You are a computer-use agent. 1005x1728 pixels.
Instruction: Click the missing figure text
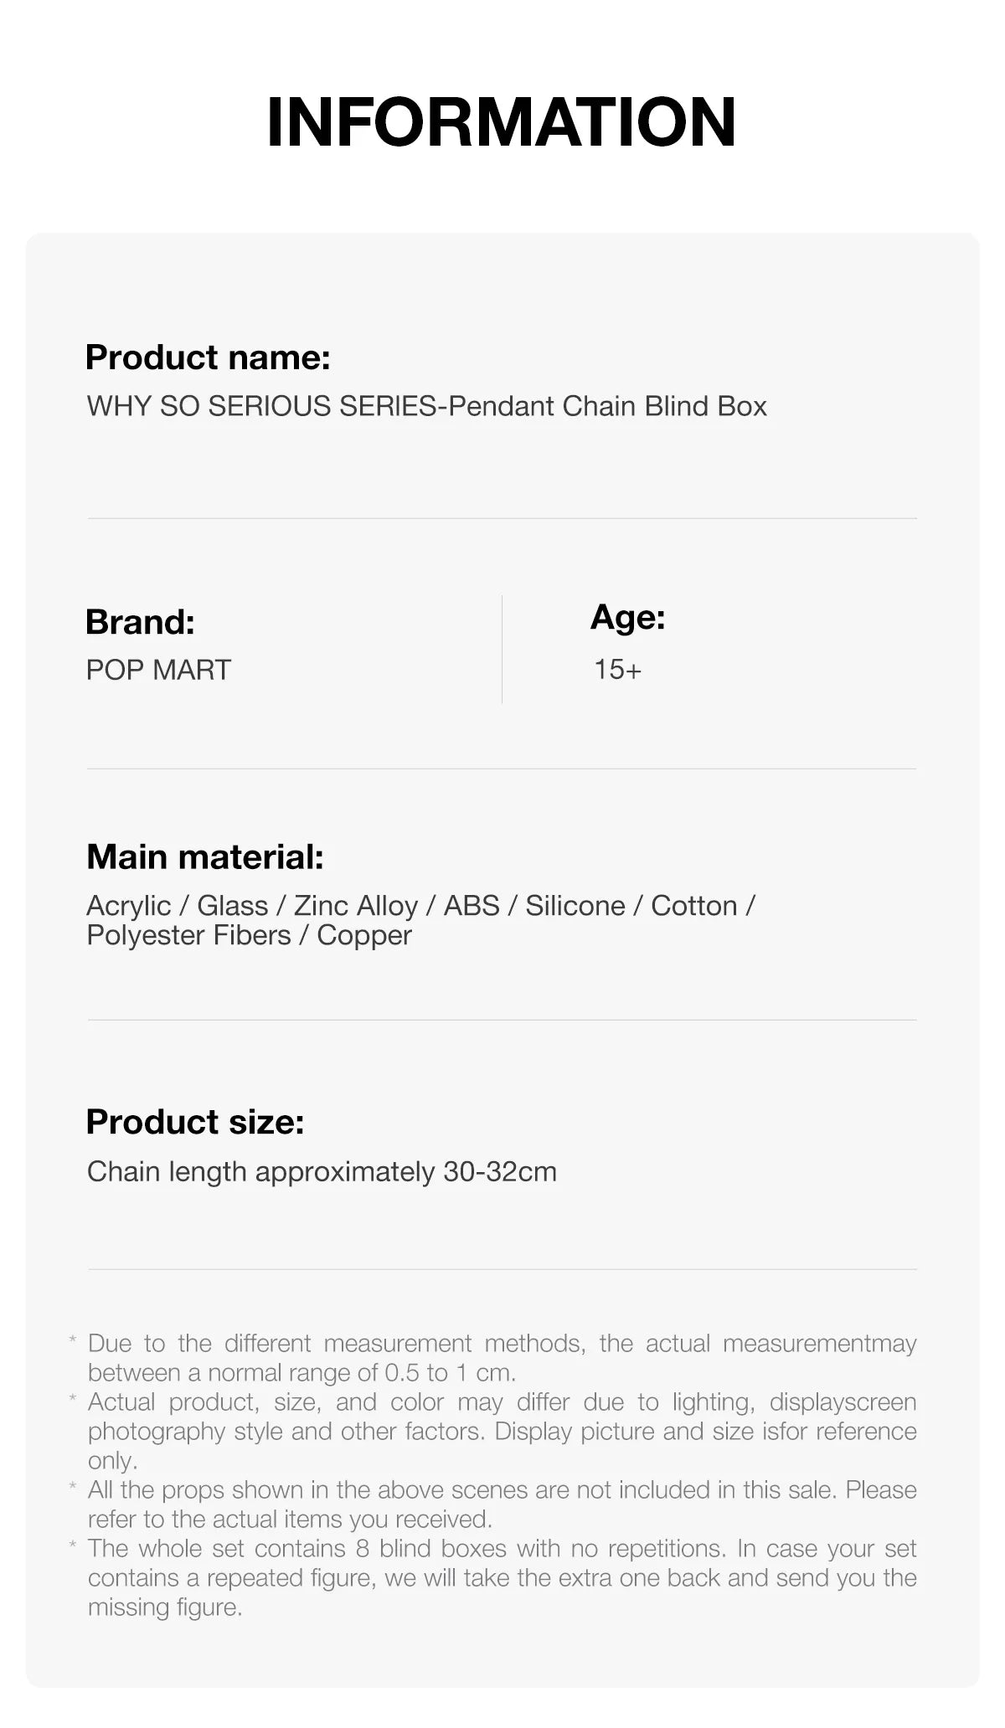(165, 1607)
